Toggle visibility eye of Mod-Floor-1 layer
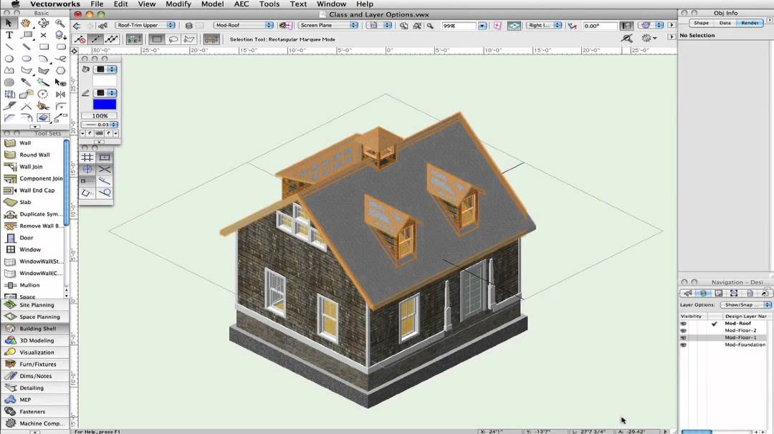Screen dimensions: 774x434 coord(683,338)
